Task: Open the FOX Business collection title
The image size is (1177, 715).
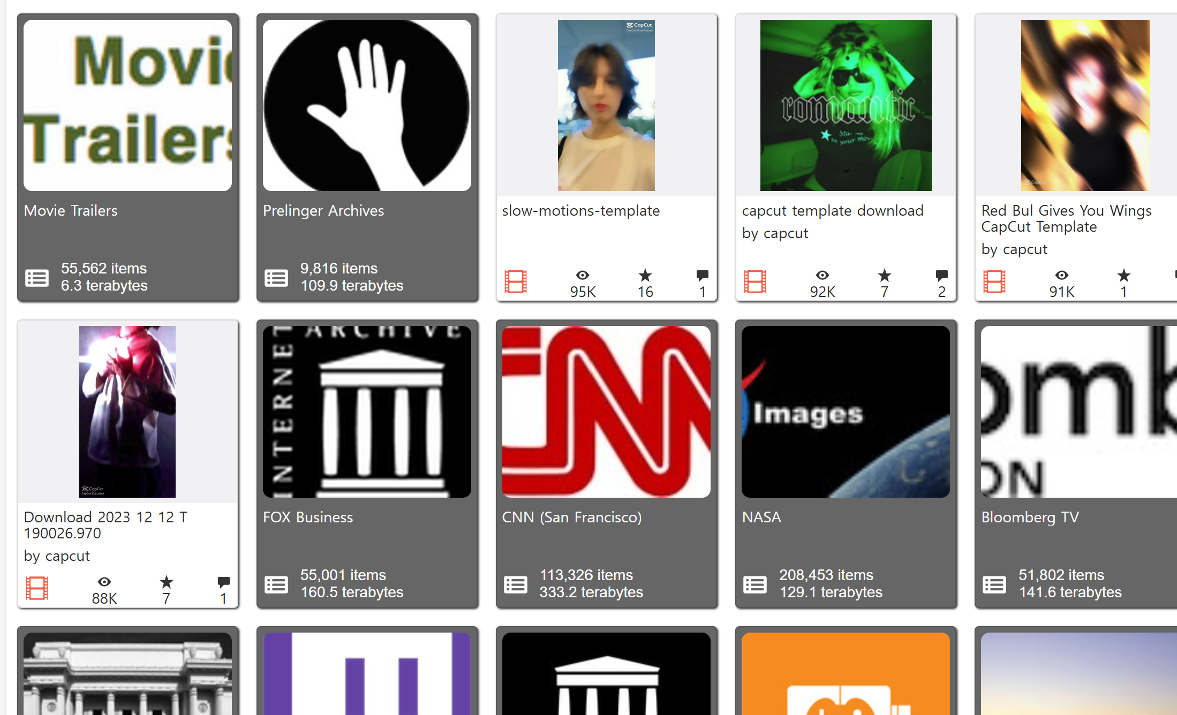Action: (x=308, y=518)
